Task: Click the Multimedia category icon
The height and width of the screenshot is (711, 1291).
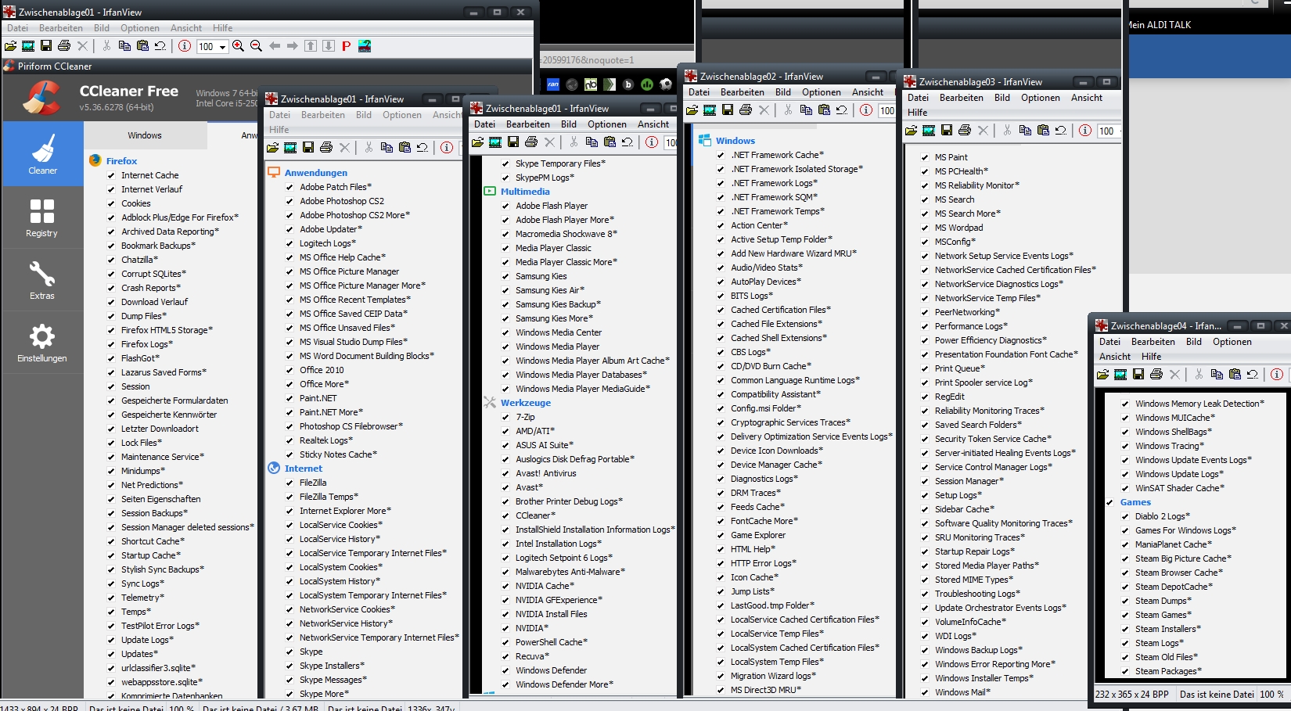Action: pos(490,192)
